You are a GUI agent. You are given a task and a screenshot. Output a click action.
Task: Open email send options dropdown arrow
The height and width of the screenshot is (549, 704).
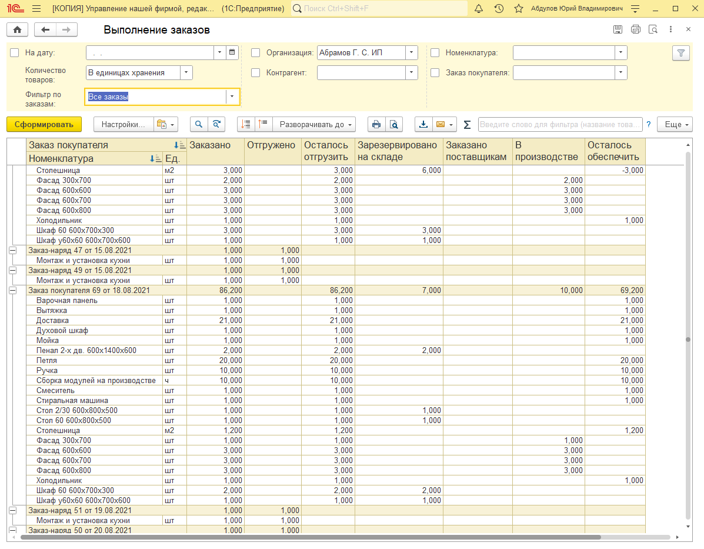[x=451, y=124]
